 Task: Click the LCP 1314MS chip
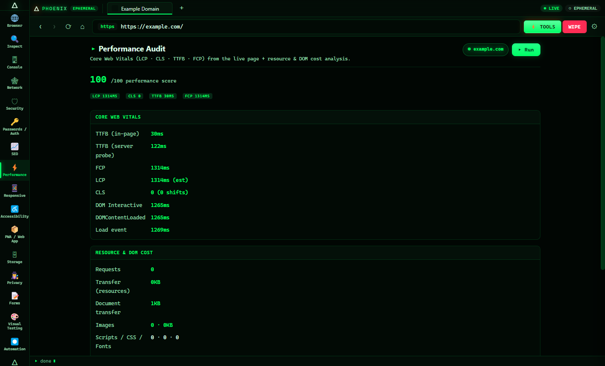(104, 96)
